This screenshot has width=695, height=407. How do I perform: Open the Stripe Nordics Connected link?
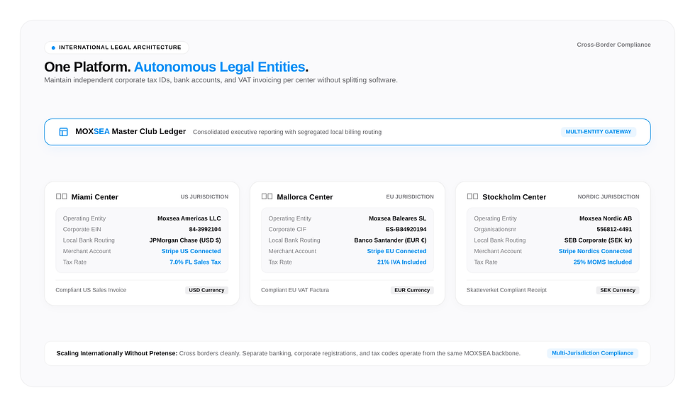[x=595, y=251]
